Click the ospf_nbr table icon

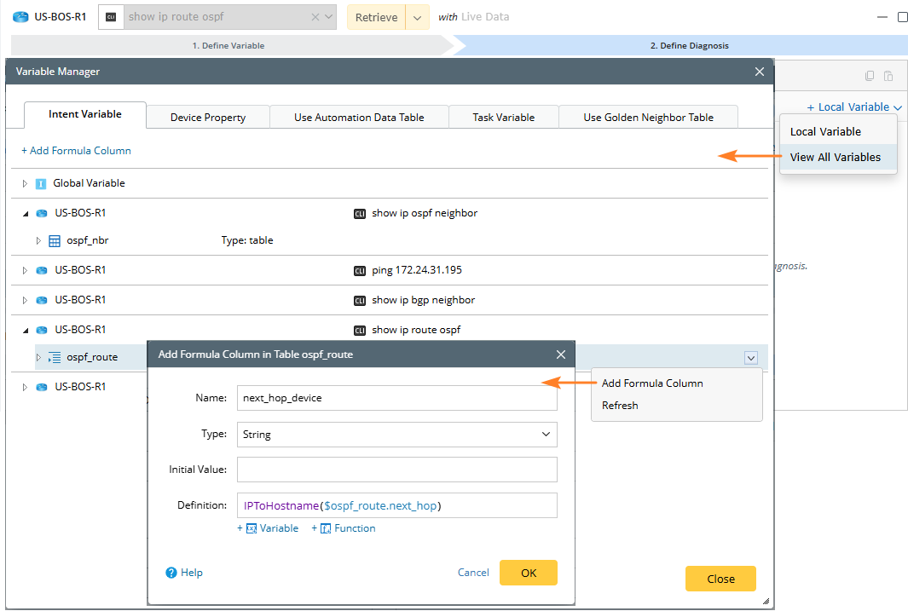(55, 241)
